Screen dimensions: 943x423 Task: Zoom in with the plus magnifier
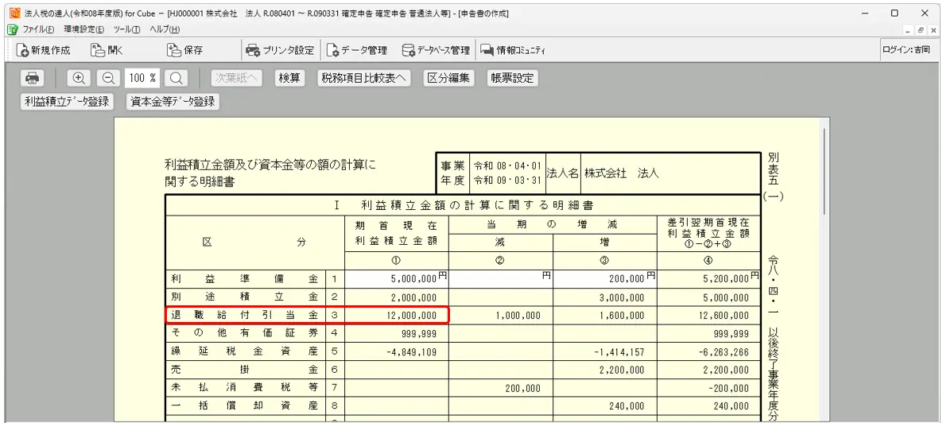[x=79, y=78]
